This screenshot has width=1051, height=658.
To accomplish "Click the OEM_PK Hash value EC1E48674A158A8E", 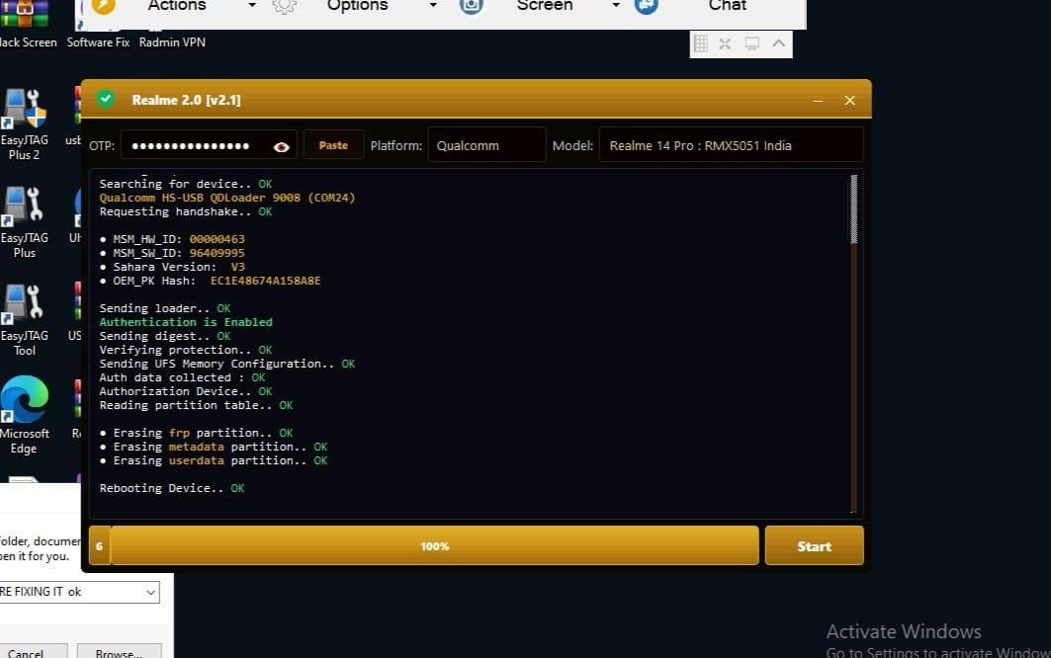I will pyautogui.click(x=265, y=281).
